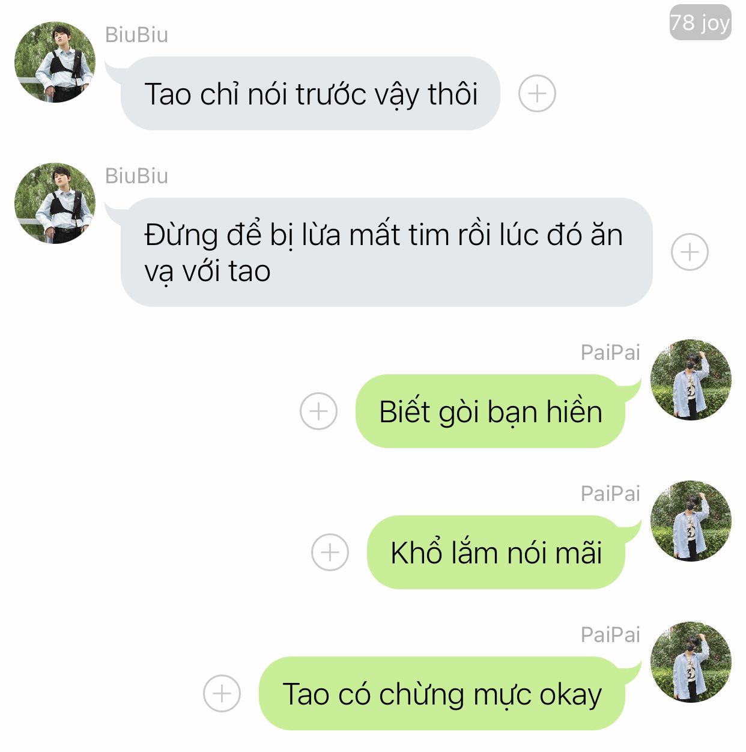The height and width of the screenshot is (752, 746).
Task: Open PaiPai avatar next to "Tao có chừng mực okay"
Action: 691,662
